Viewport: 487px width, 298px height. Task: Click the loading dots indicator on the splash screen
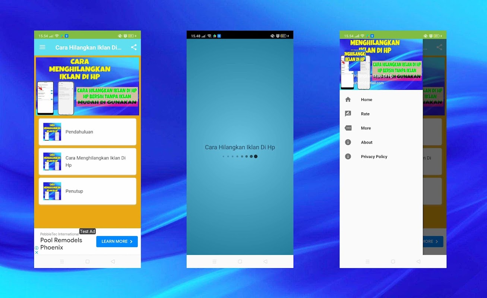click(240, 156)
